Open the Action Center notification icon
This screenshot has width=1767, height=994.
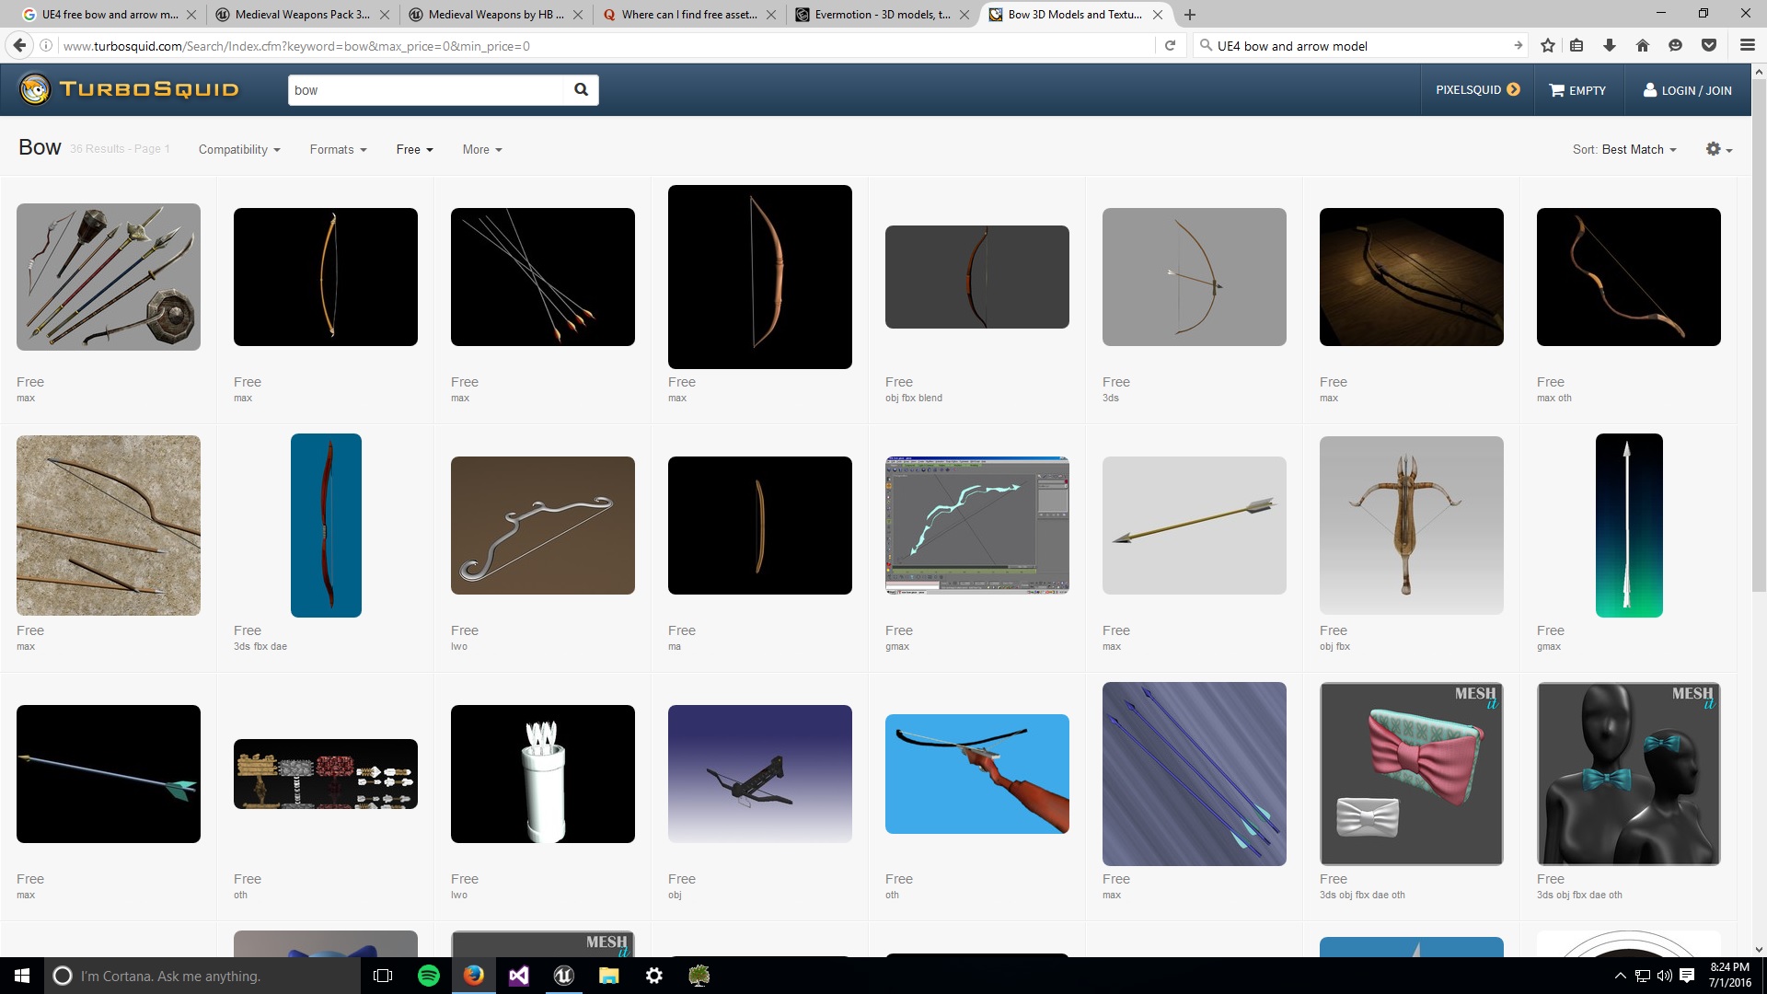pos(1687,976)
